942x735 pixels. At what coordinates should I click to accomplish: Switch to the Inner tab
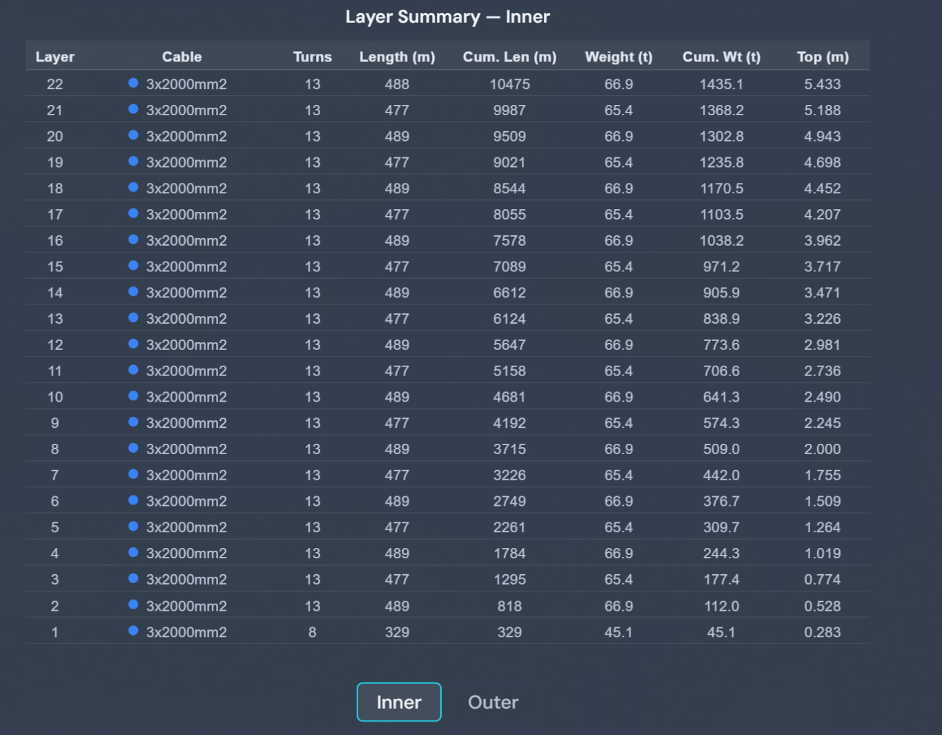point(399,702)
